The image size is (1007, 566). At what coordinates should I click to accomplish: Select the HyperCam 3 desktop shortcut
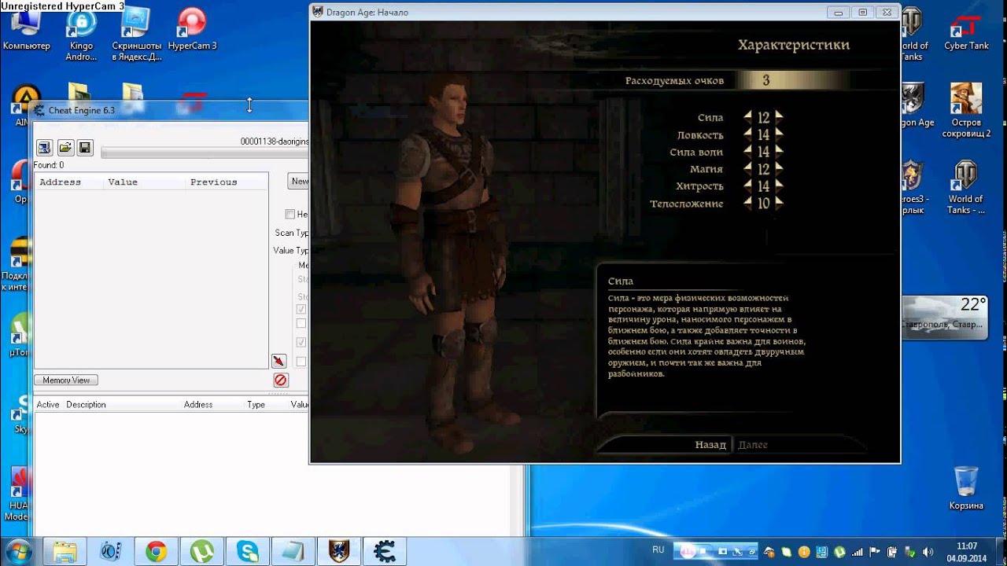pyautogui.click(x=192, y=30)
